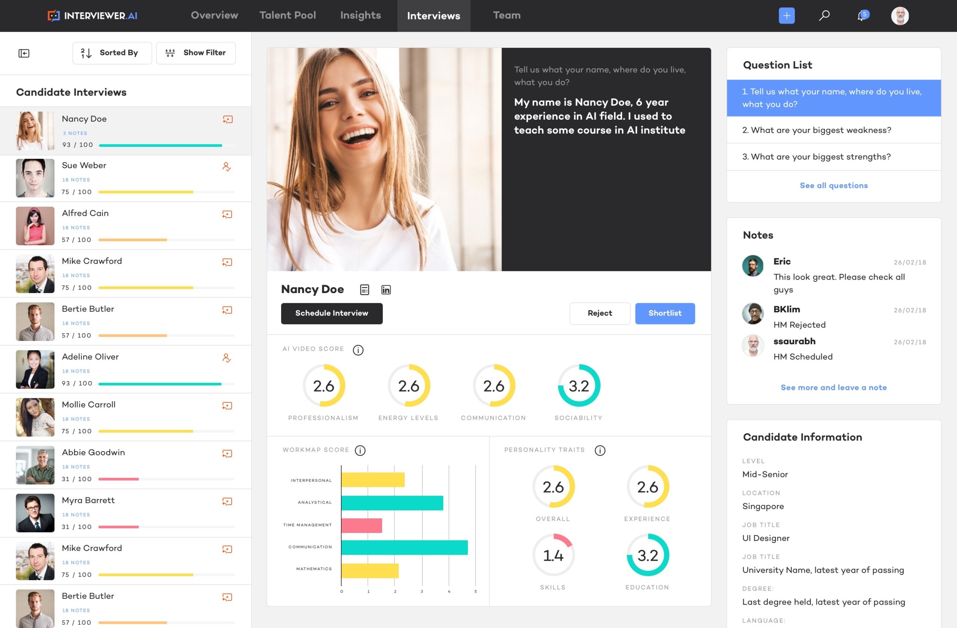Click Sue Weber's person status icon
The width and height of the screenshot is (957, 628).
click(227, 166)
